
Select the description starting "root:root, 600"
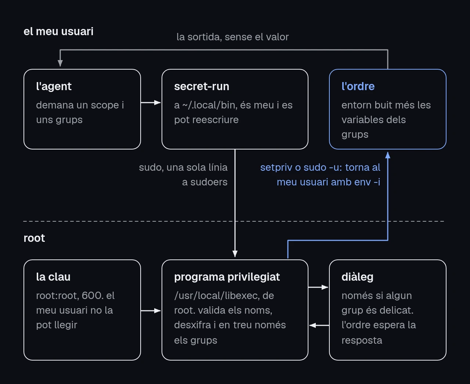click(75, 310)
